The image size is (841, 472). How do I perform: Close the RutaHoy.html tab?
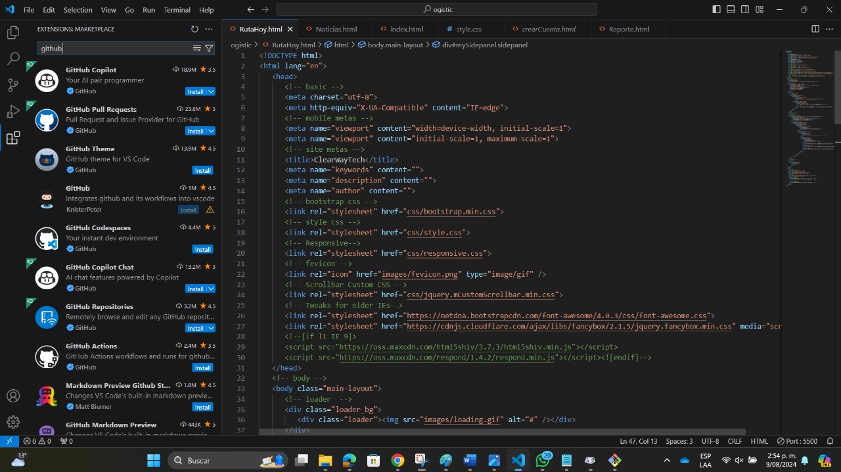point(290,29)
